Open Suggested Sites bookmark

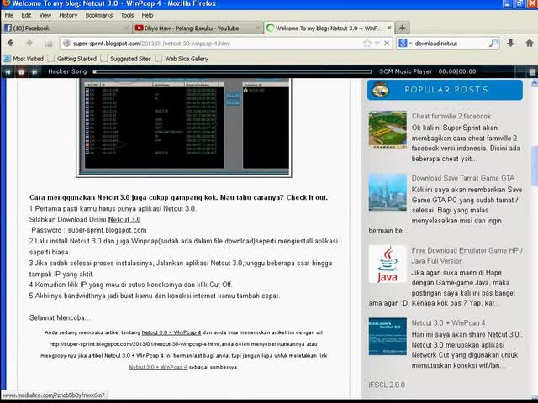[126, 59]
